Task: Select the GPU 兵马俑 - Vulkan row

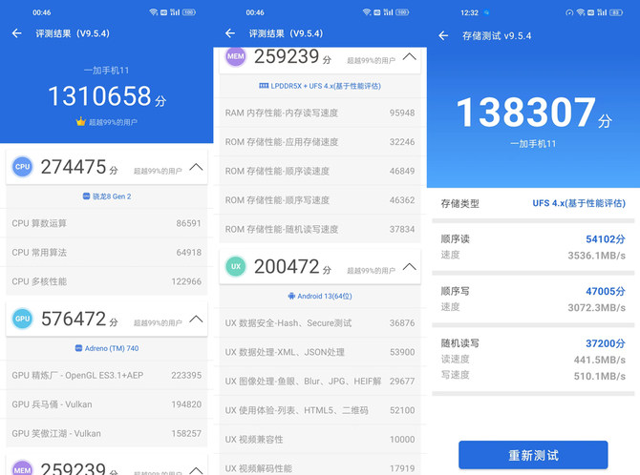Action: pos(106,404)
